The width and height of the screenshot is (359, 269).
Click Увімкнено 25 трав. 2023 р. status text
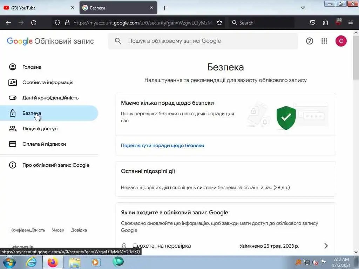click(269, 246)
